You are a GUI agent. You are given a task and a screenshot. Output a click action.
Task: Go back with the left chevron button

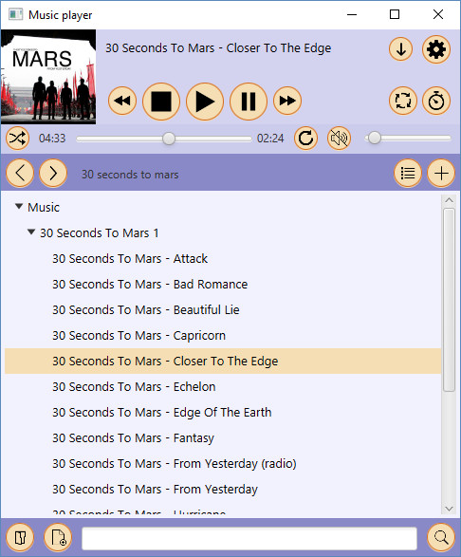point(20,174)
